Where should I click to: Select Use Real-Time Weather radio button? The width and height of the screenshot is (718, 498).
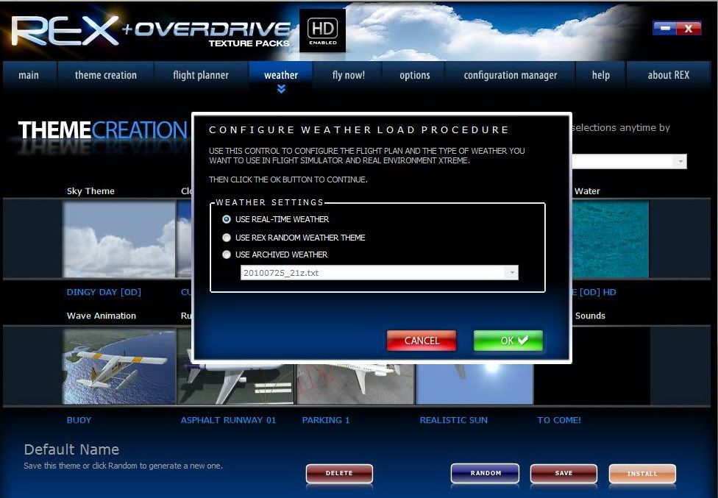(227, 219)
